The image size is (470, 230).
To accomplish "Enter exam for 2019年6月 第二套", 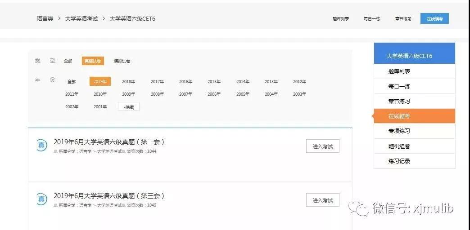I will (322, 146).
